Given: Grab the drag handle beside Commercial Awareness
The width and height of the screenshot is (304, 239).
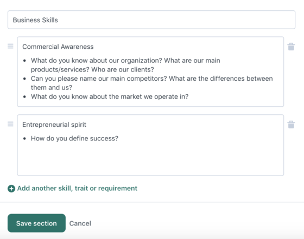Looking at the screenshot, I should point(10,46).
